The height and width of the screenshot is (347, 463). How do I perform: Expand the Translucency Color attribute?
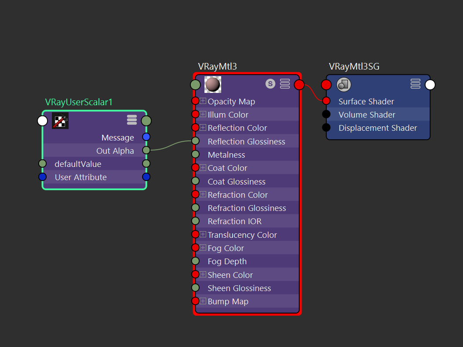point(203,234)
